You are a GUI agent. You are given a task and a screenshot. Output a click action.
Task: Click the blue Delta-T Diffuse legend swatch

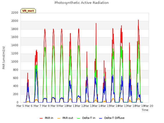(x=100, y=118)
